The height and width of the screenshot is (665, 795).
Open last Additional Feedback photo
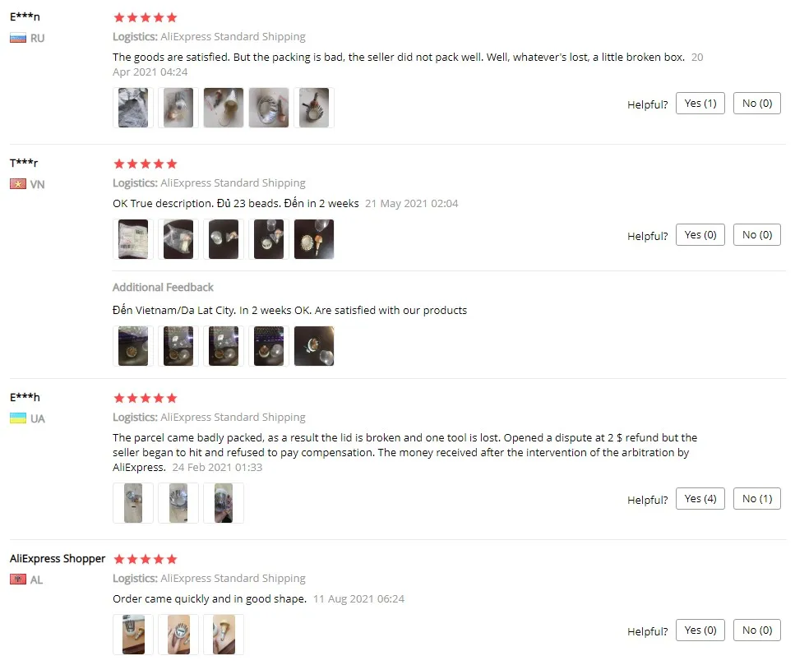(314, 346)
